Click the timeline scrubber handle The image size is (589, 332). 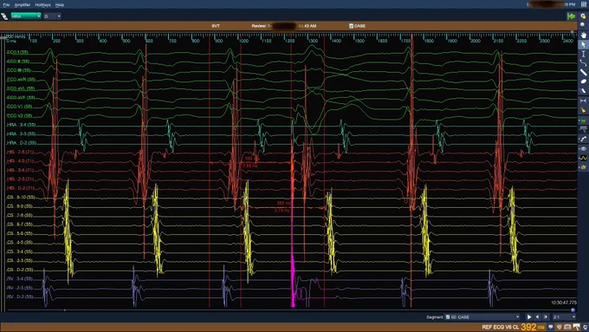pyautogui.click(x=573, y=310)
